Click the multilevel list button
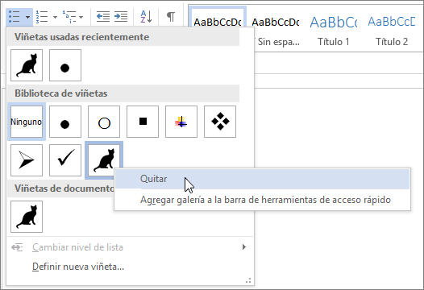The image size is (424, 290). [x=69, y=17]
